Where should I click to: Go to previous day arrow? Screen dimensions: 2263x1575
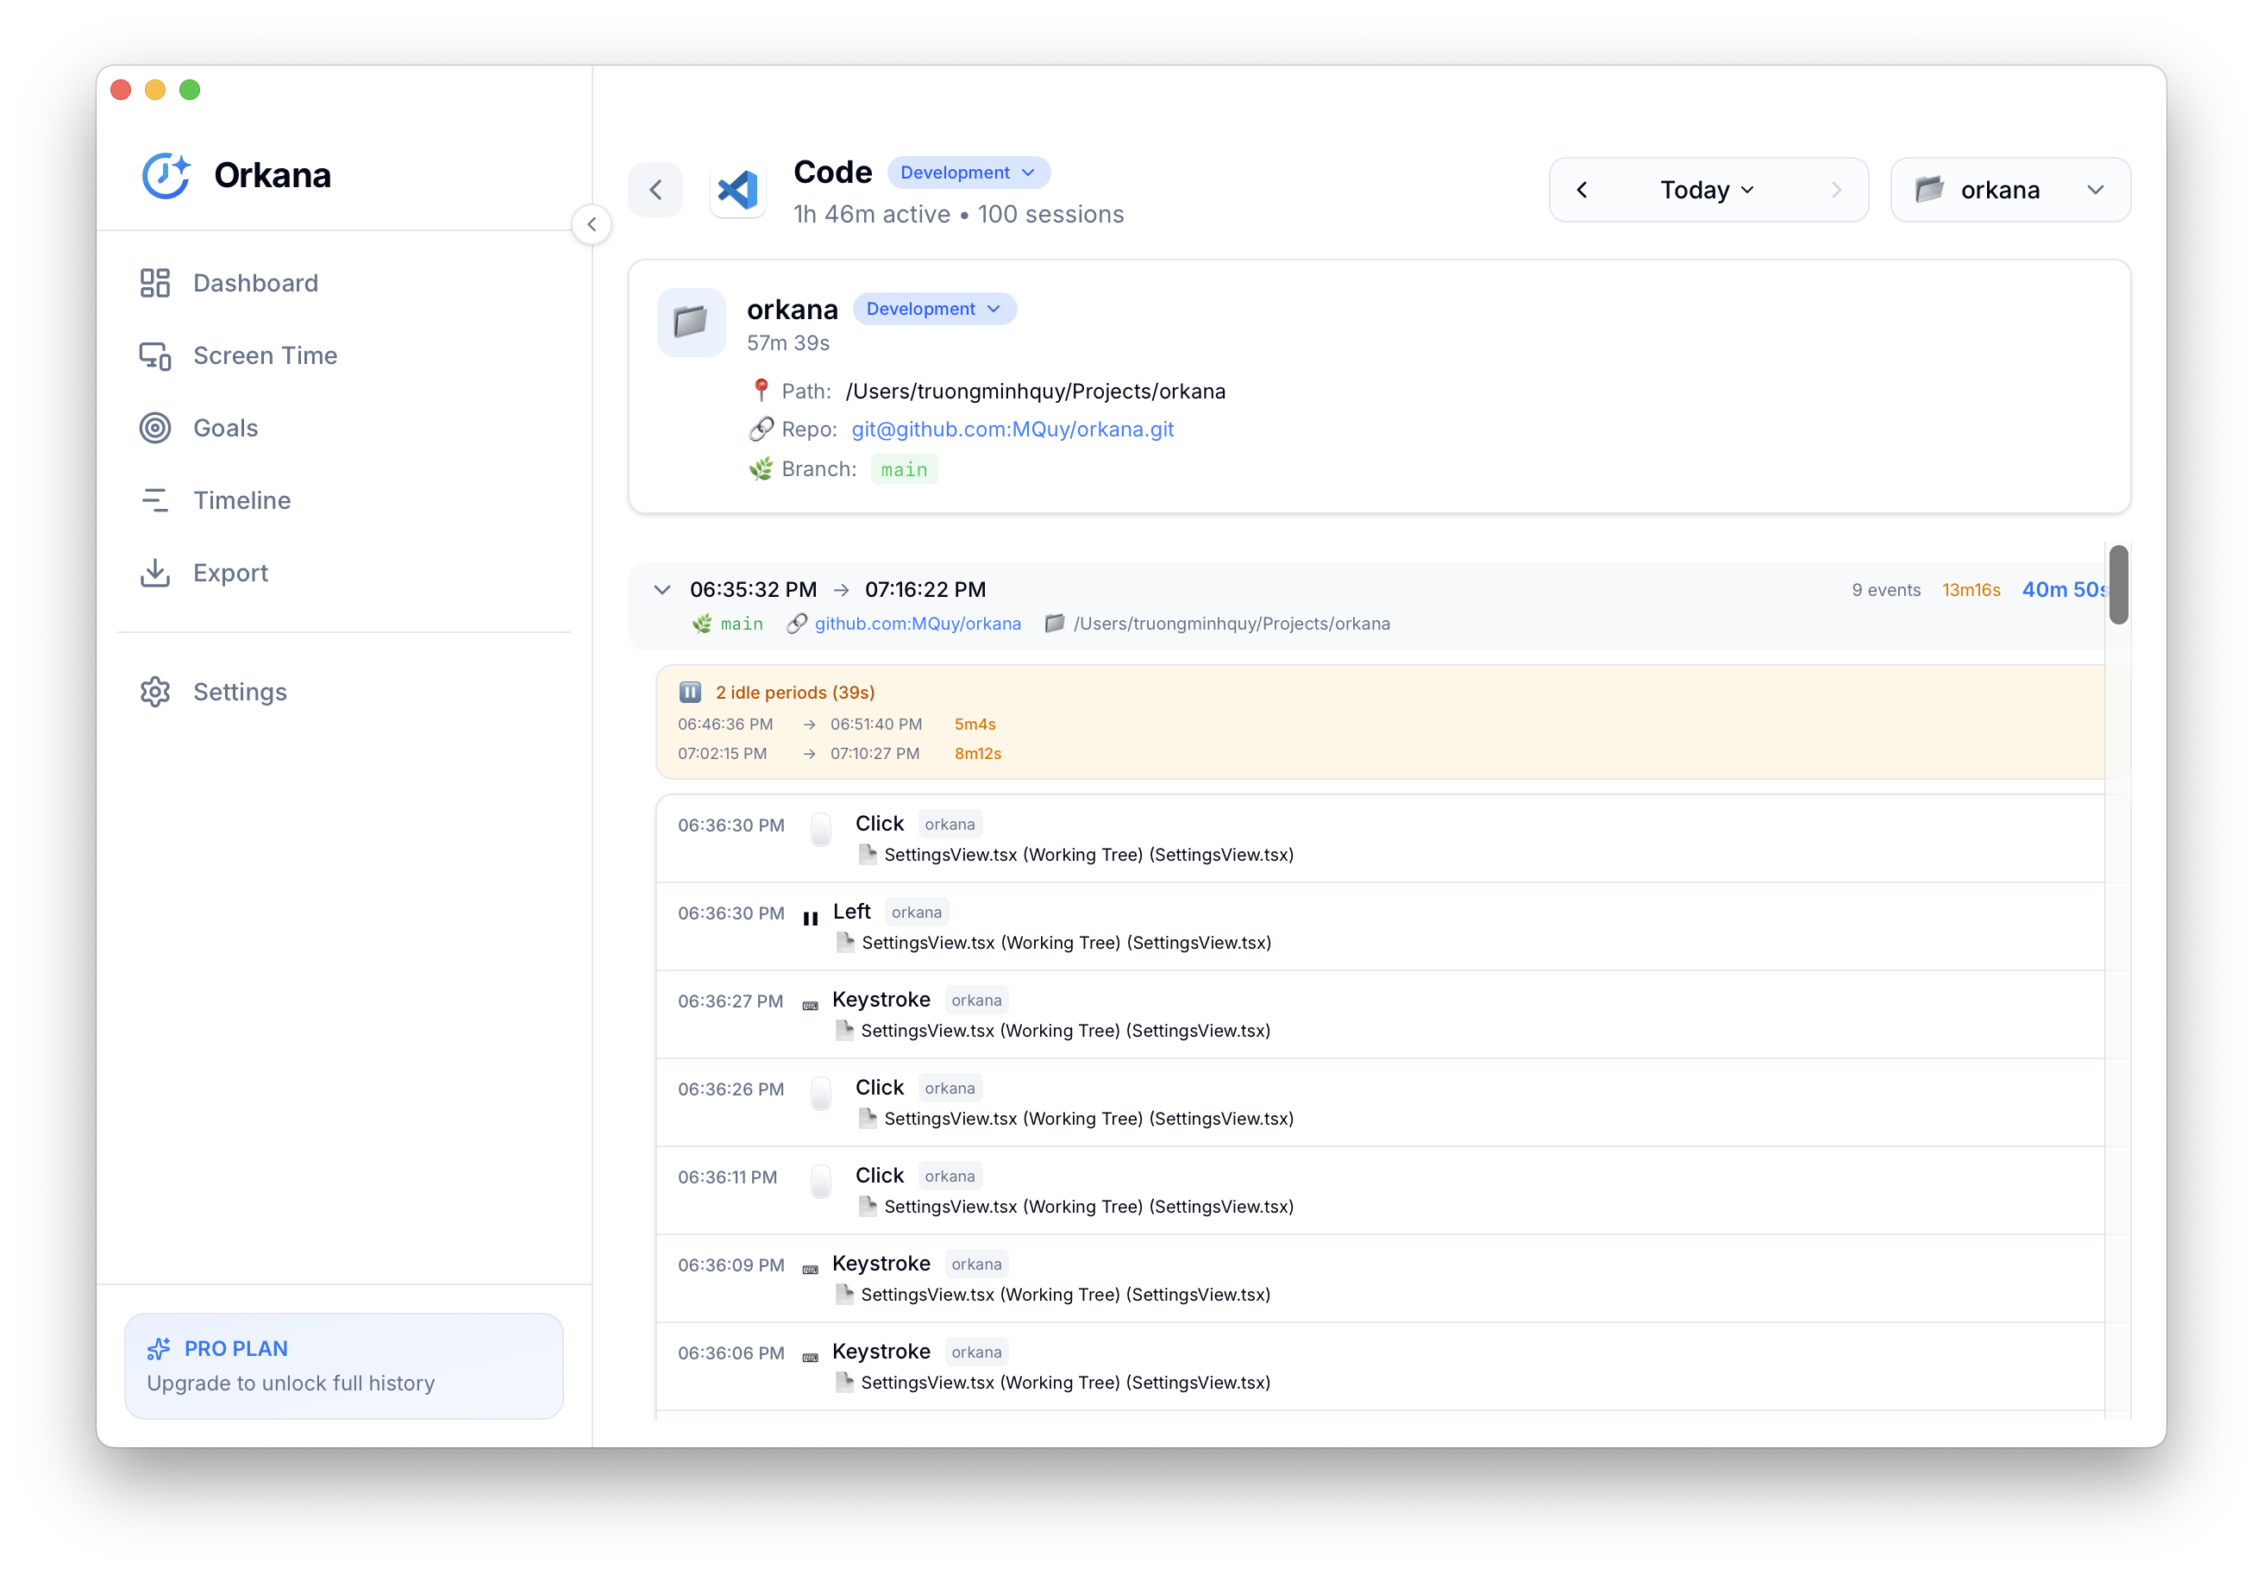(x=1582, y=189)
